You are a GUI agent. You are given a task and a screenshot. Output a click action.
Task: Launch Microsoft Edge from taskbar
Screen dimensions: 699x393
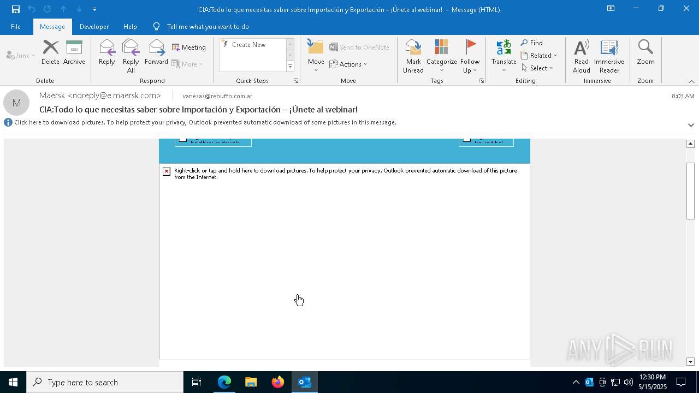(x=224, y=382)
